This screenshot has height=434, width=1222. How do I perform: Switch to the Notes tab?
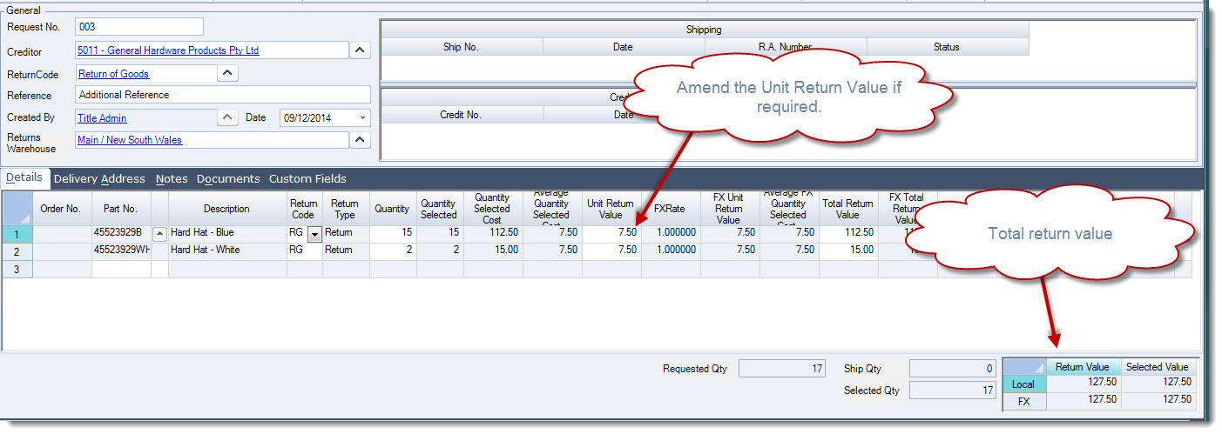(172, 178)
